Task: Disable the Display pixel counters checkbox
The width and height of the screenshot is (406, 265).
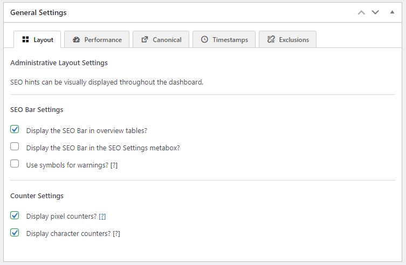Action: pos(15,215)
